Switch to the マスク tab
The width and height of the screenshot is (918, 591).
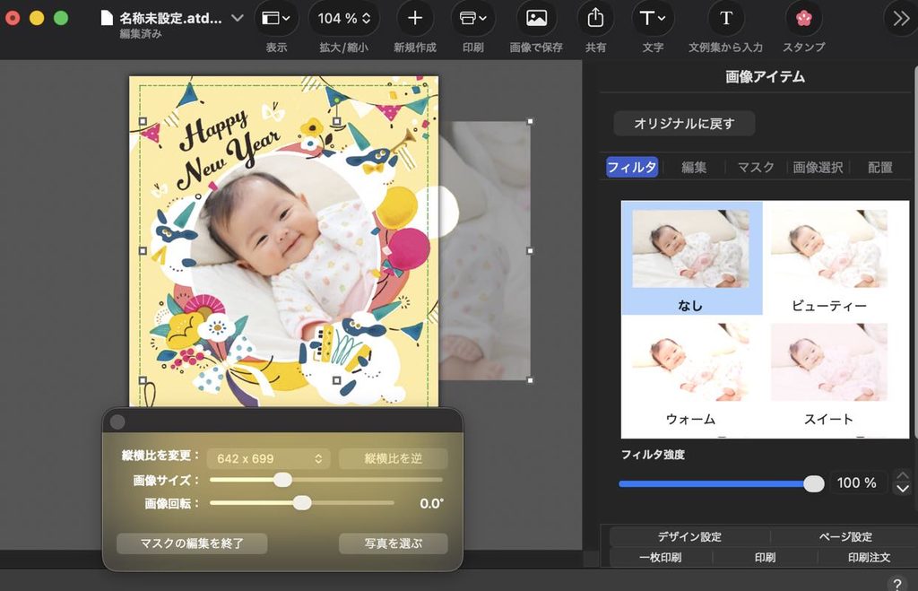pyautogui.click(x=756, y=168)
